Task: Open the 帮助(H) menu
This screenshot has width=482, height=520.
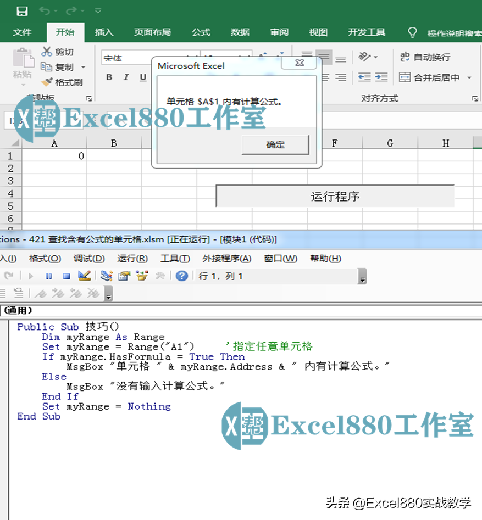Action: [325, 258]
